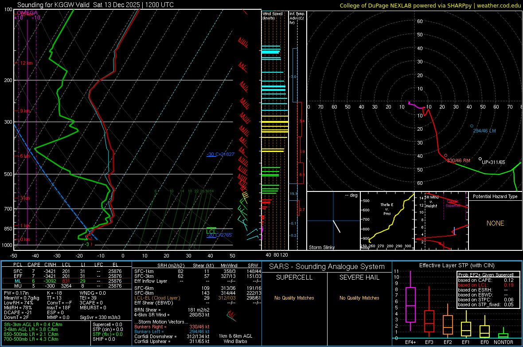The width and height of the screenshot is (523, 347).
Task: Click the Effective Layer STP (with CIN) title
Action: tap(457, 265)
